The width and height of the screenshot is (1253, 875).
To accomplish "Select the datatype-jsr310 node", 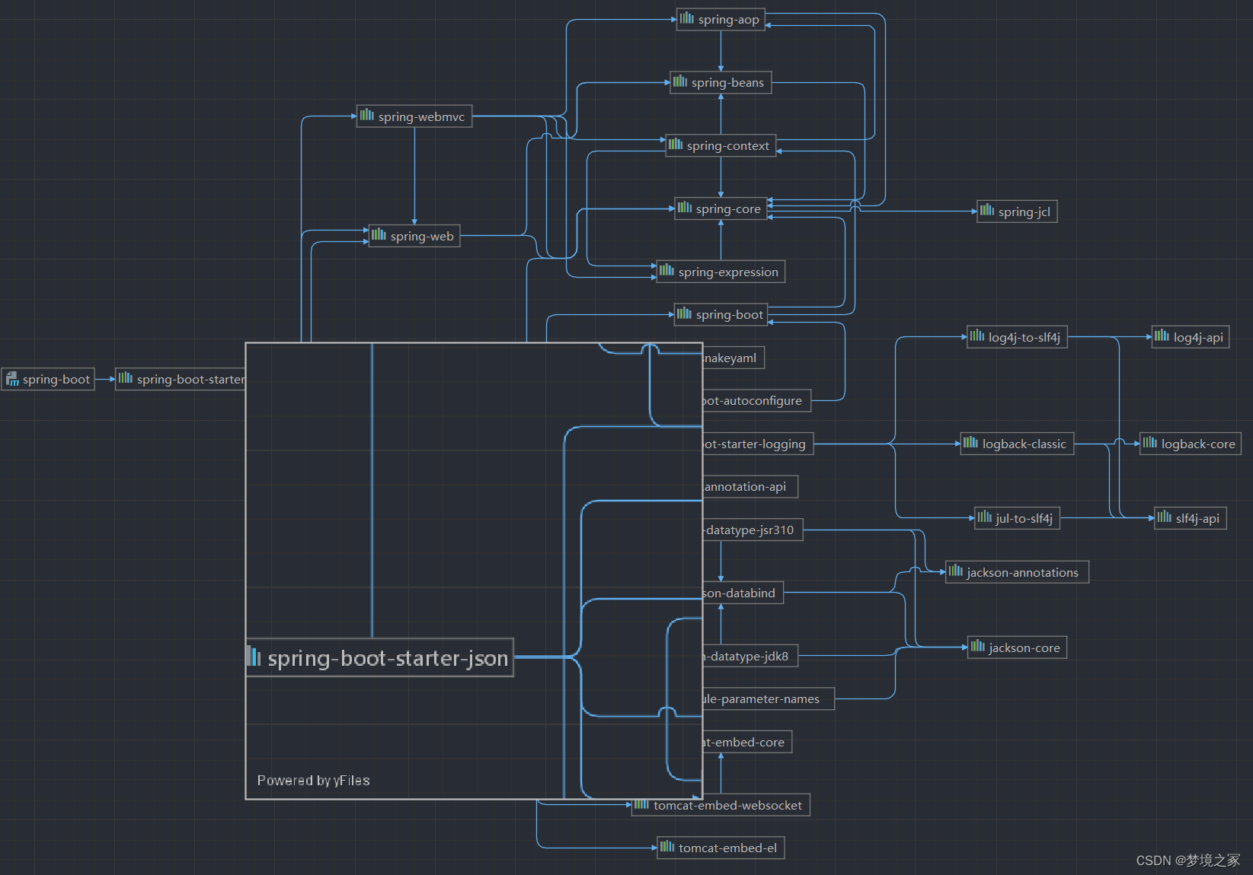I will tap(753, 530).
